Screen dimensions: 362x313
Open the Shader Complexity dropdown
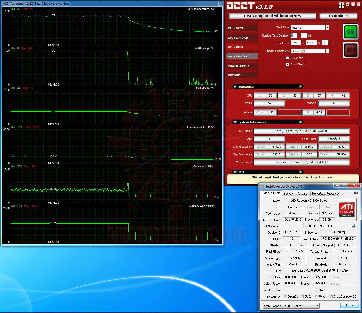[x=328, y=51]
